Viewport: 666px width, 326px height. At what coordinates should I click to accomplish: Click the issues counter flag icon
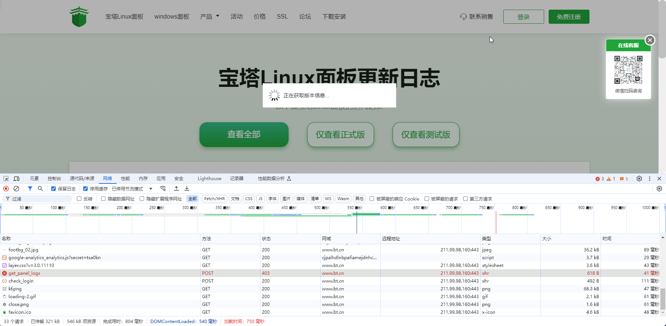point(622,179)
